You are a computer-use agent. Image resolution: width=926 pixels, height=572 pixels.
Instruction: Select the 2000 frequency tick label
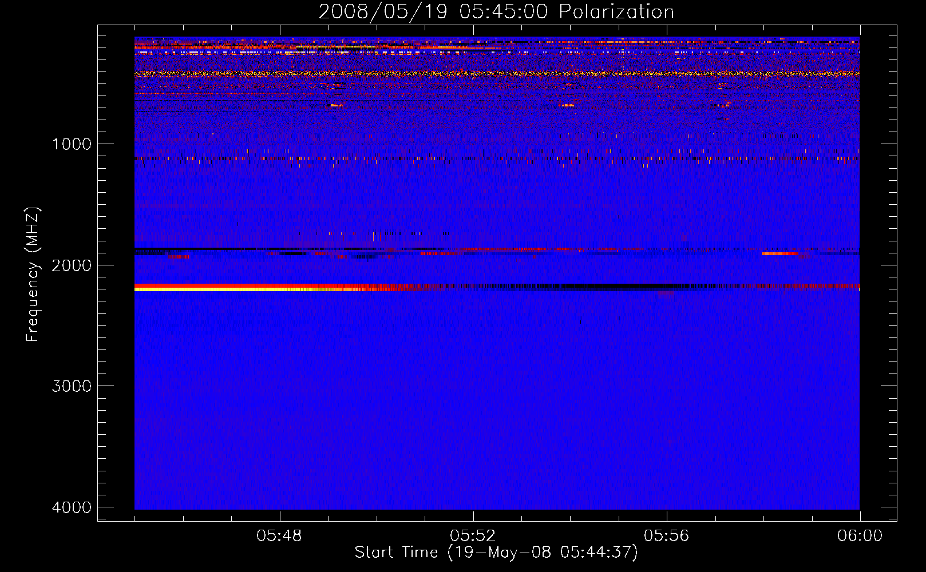pos(72,265)
